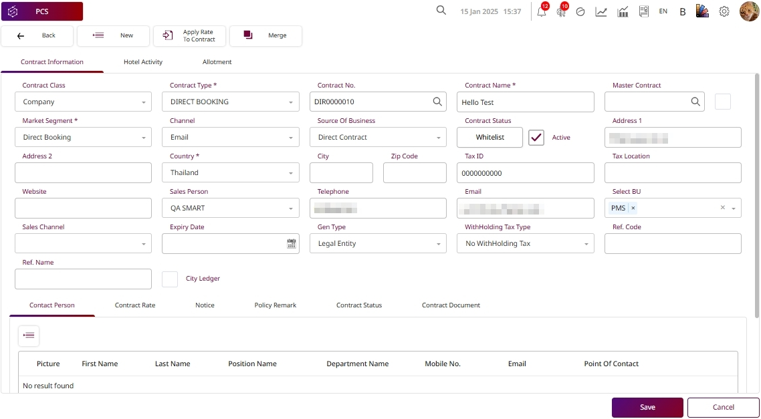761x419 pixels.
Task: Enable the City Ledger checkbox
Action: pos(170,279)
